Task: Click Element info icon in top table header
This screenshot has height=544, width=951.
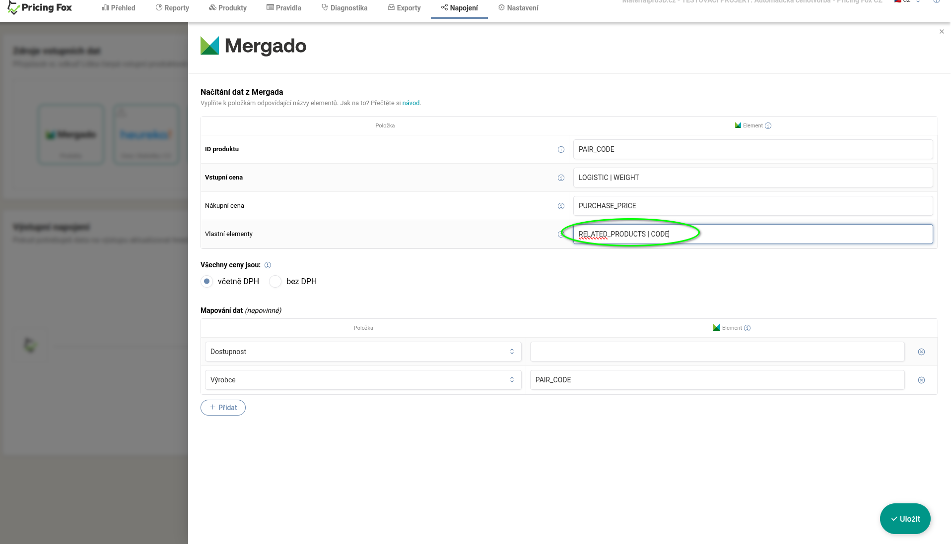Action: pyautogui.click(x=768, y=126)
